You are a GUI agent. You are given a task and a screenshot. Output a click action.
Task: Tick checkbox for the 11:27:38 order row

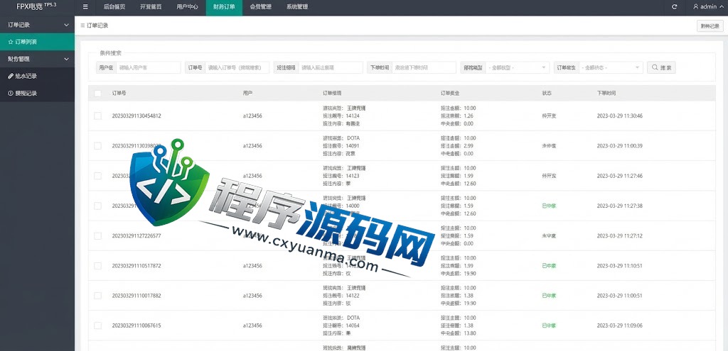pyautogui.click(x=97, y=206)
